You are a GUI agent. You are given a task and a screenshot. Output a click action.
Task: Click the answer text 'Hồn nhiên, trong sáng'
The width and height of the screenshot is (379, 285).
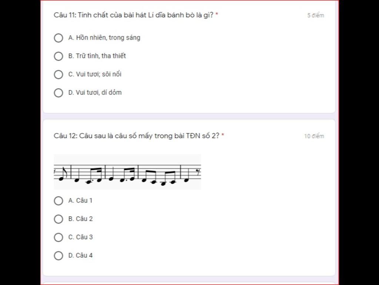(x=108, y=38)
